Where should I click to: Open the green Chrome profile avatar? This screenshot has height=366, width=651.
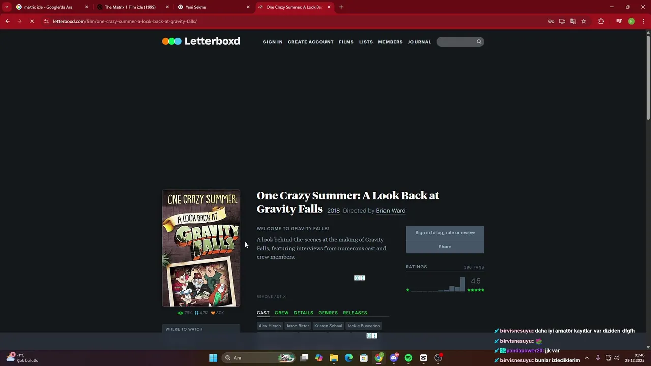(631, 21)
